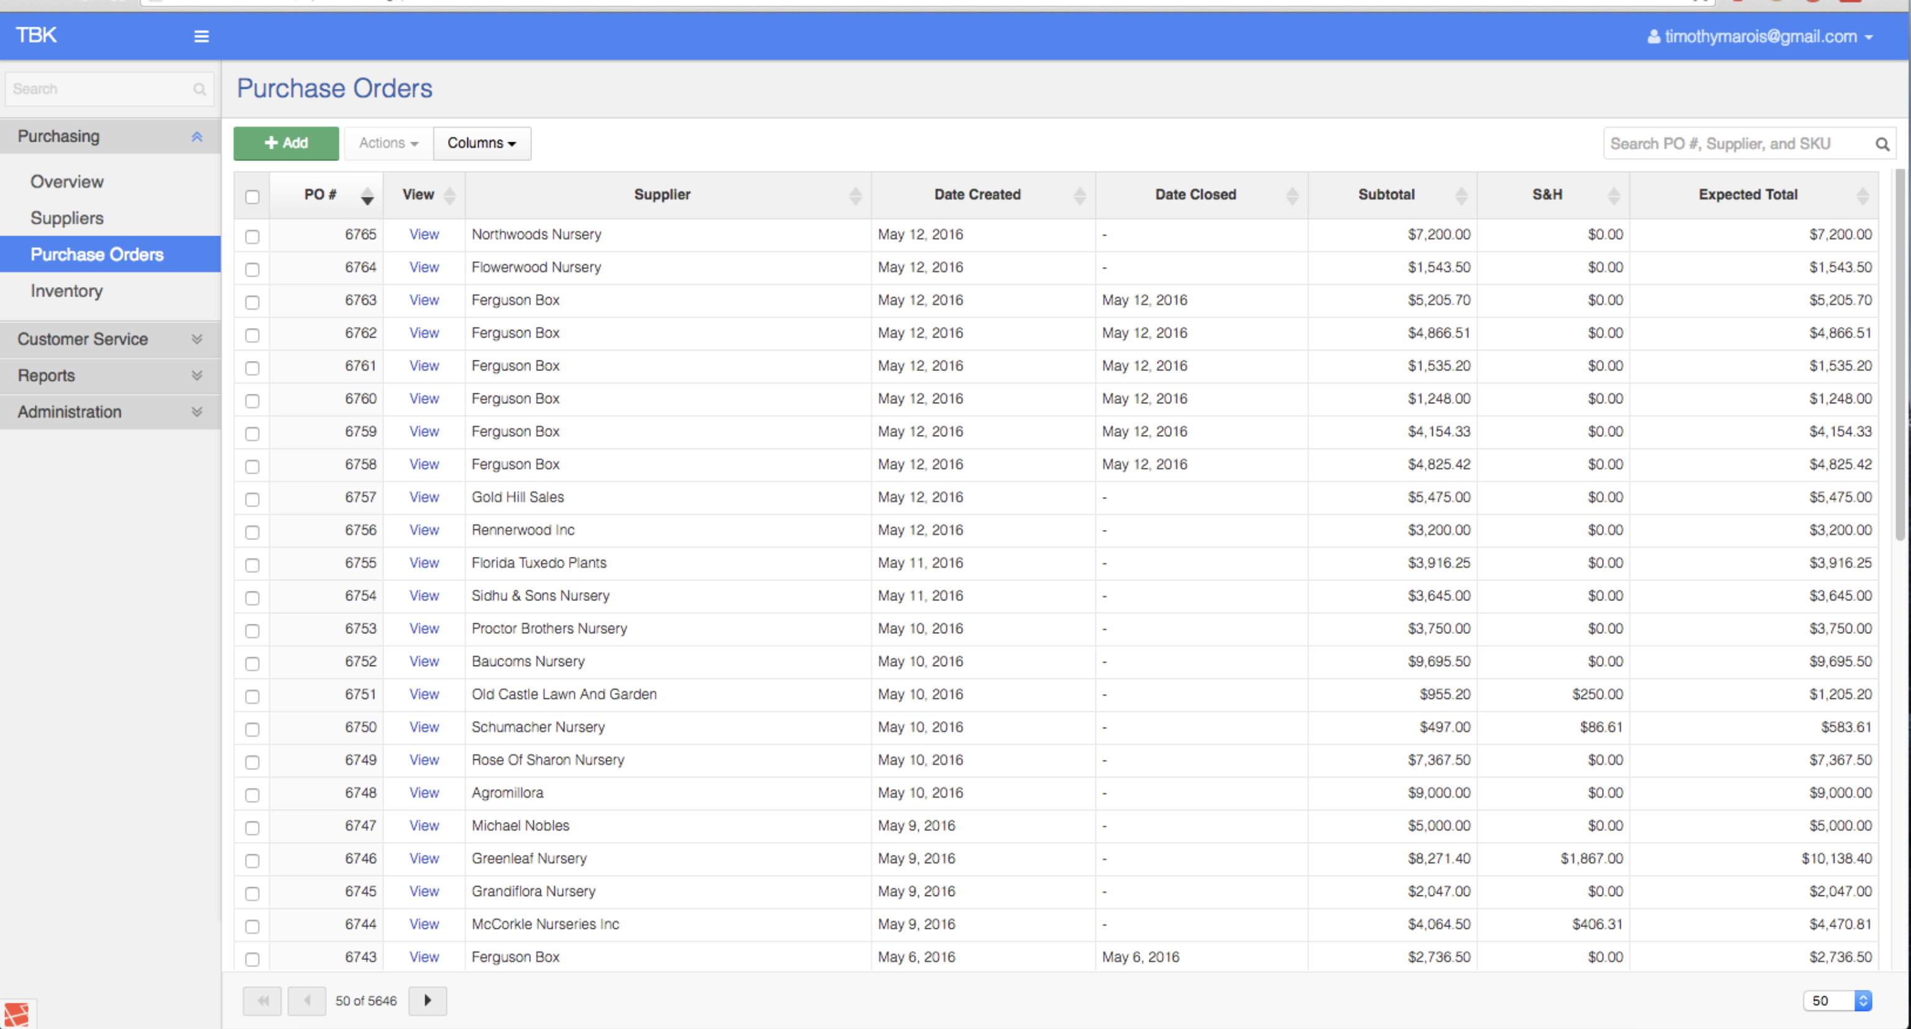Go to the next page of purchase orders
Image resolution: width=1911 pixels, height=1029 pixels.
427,1000
